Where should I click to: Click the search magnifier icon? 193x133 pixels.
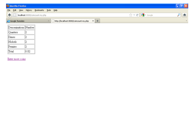point(179,15)
